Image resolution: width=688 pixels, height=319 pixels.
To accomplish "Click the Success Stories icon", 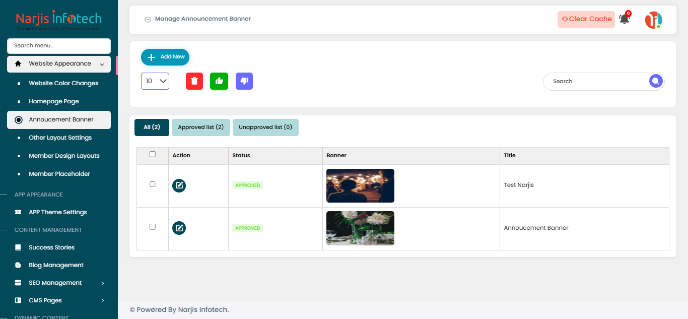I will pos(18,247).
